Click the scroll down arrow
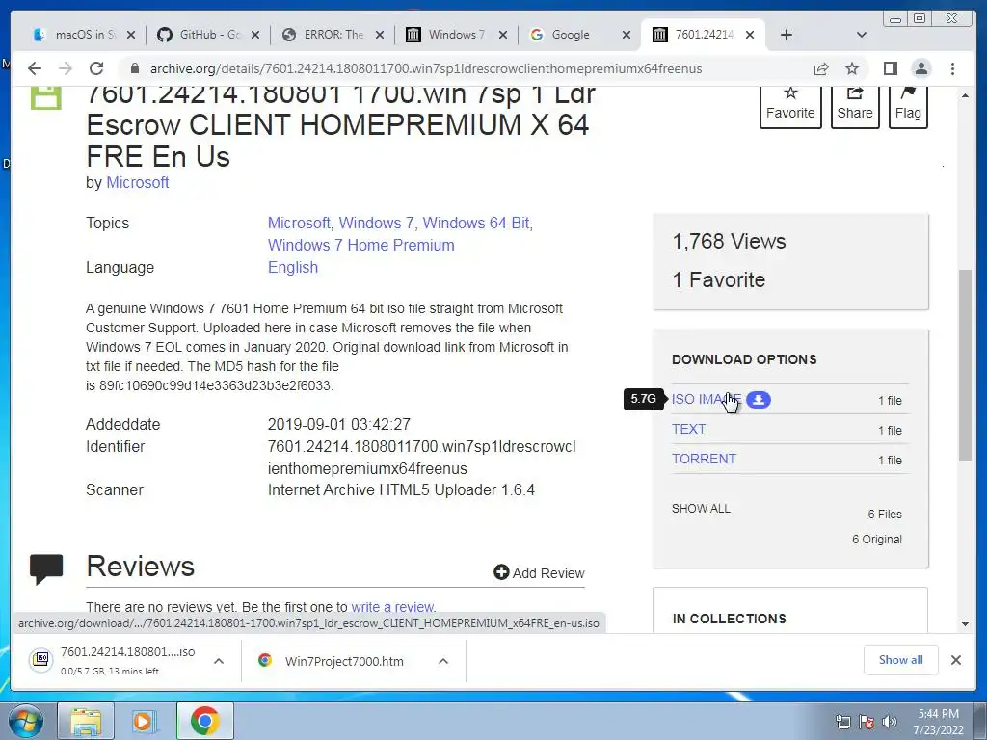The image size is (987, 740). click(965, 624)
